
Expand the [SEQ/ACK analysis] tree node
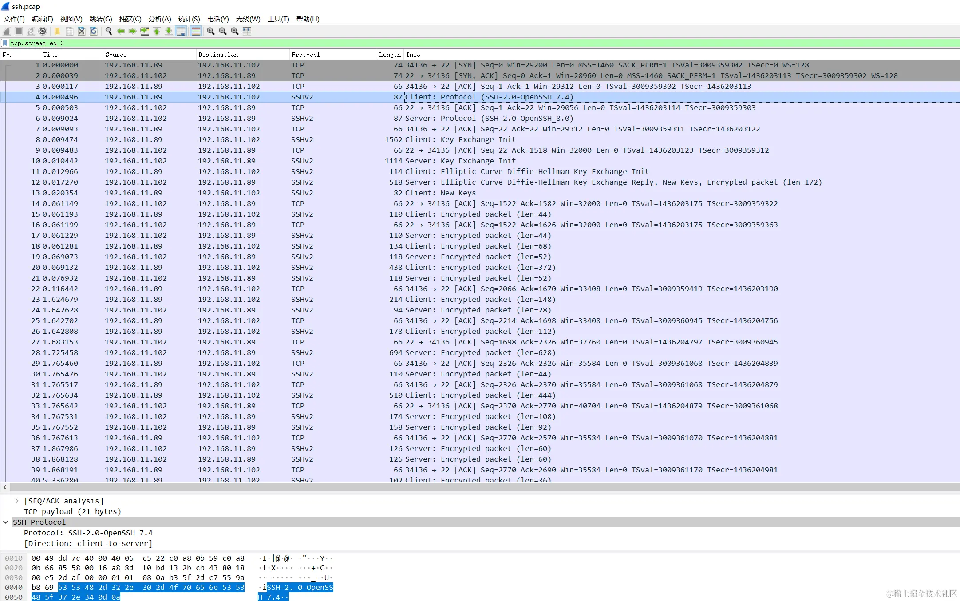point(17,501)
